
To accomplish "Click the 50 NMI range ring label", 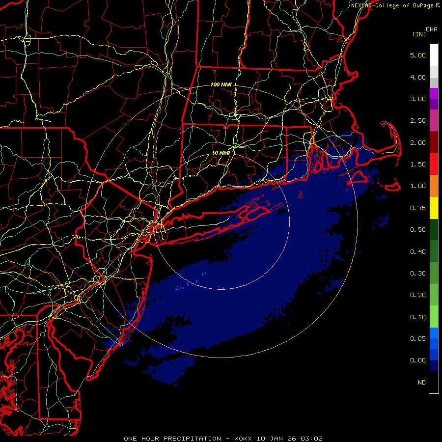I will pos(221,153).
